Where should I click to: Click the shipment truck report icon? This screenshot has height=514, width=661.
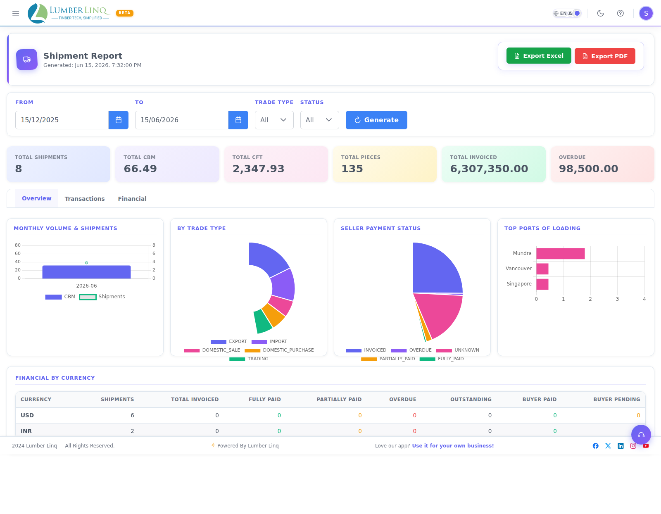pos(27,59)
